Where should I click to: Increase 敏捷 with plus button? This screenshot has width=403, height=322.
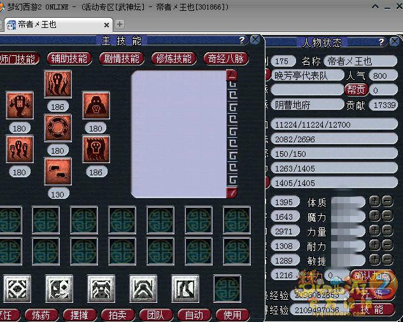[375, 260]
